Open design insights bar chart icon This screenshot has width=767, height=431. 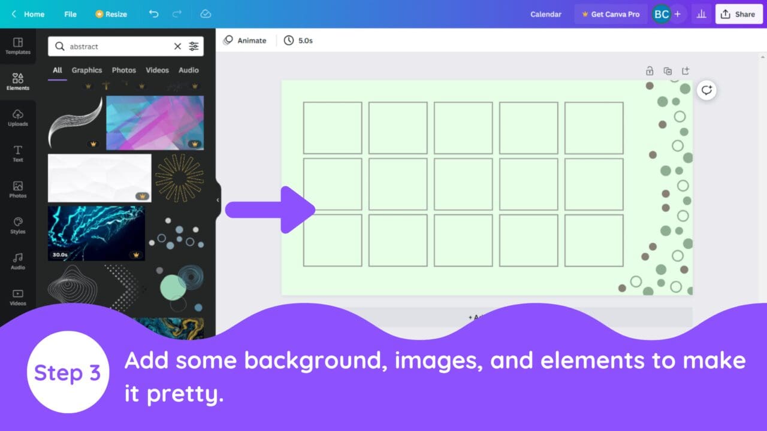point(701,14)
